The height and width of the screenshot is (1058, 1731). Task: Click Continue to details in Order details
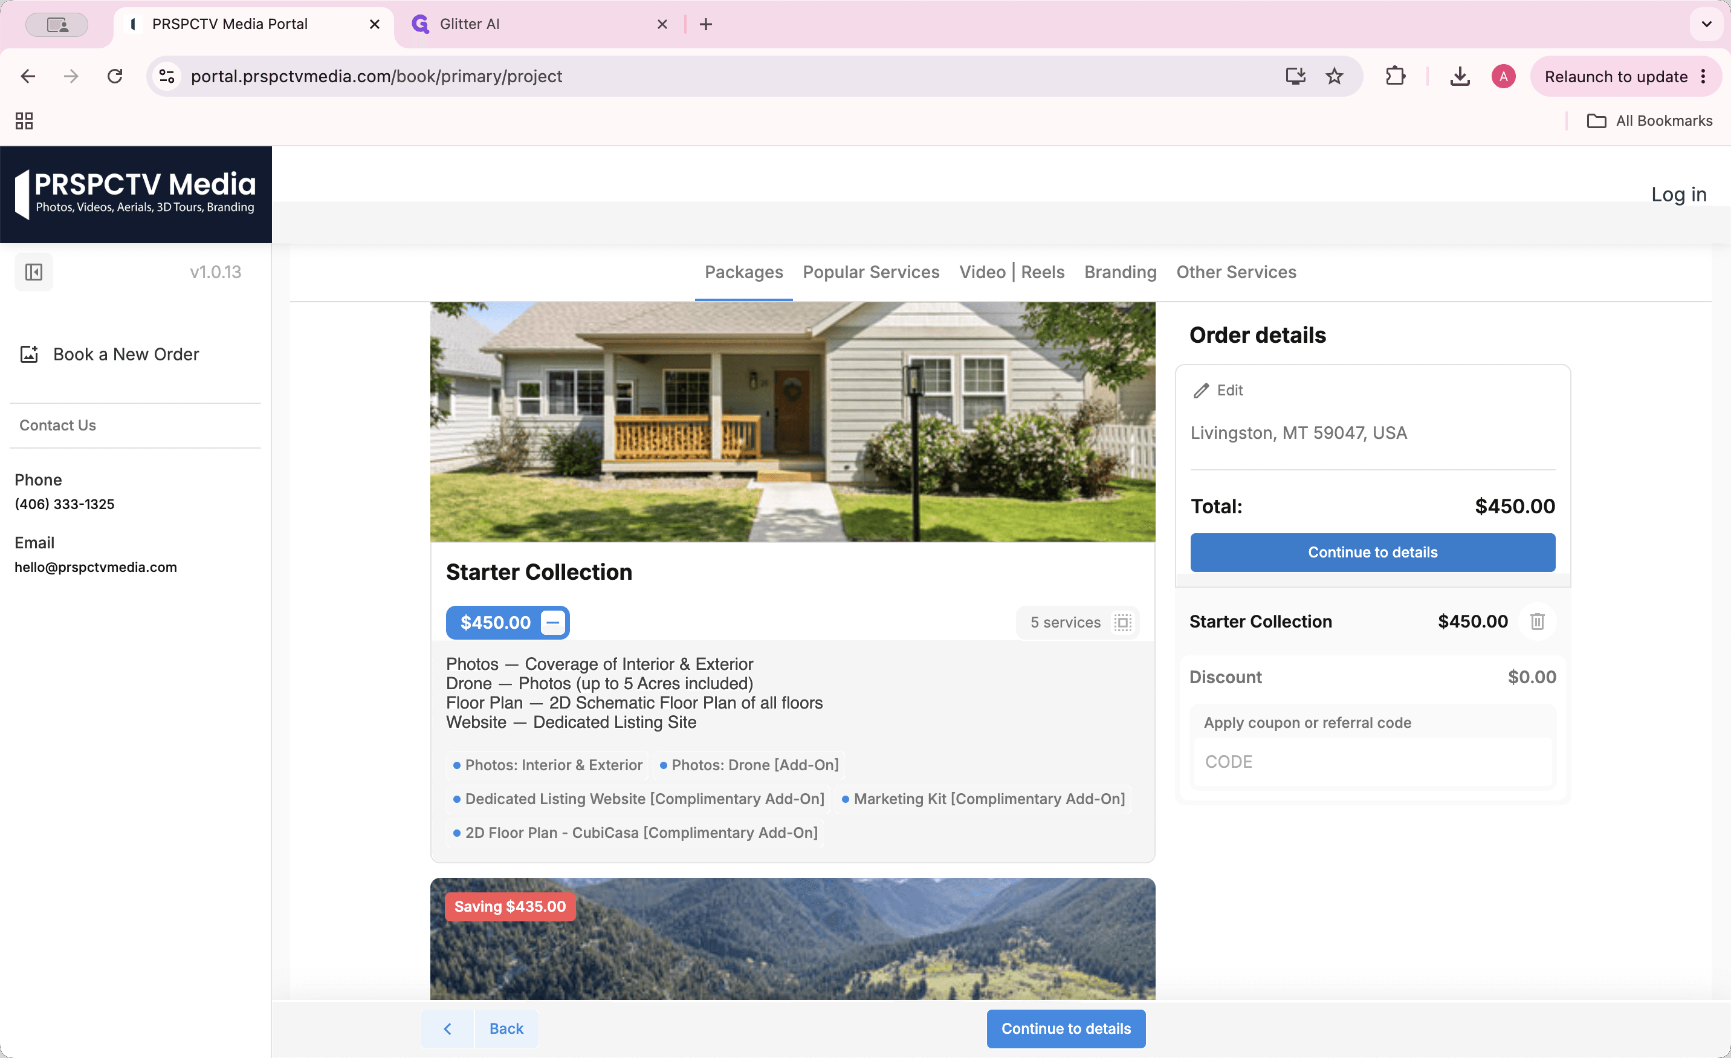click(x=1372, y=552)
